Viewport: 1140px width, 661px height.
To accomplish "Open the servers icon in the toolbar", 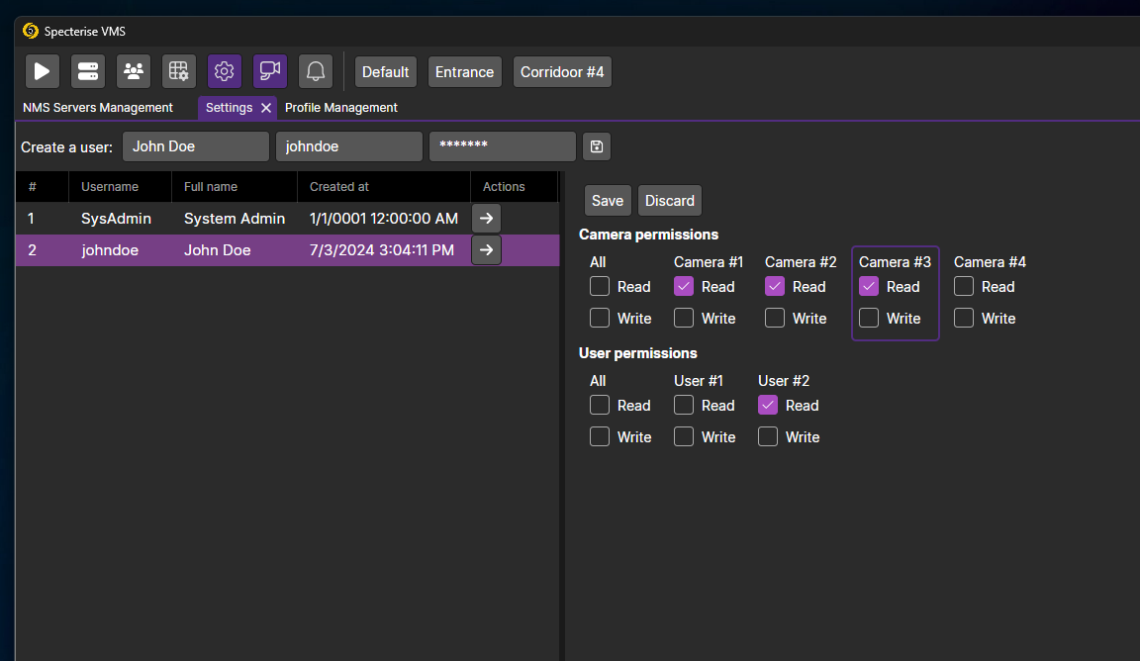I will pos(88,71).
